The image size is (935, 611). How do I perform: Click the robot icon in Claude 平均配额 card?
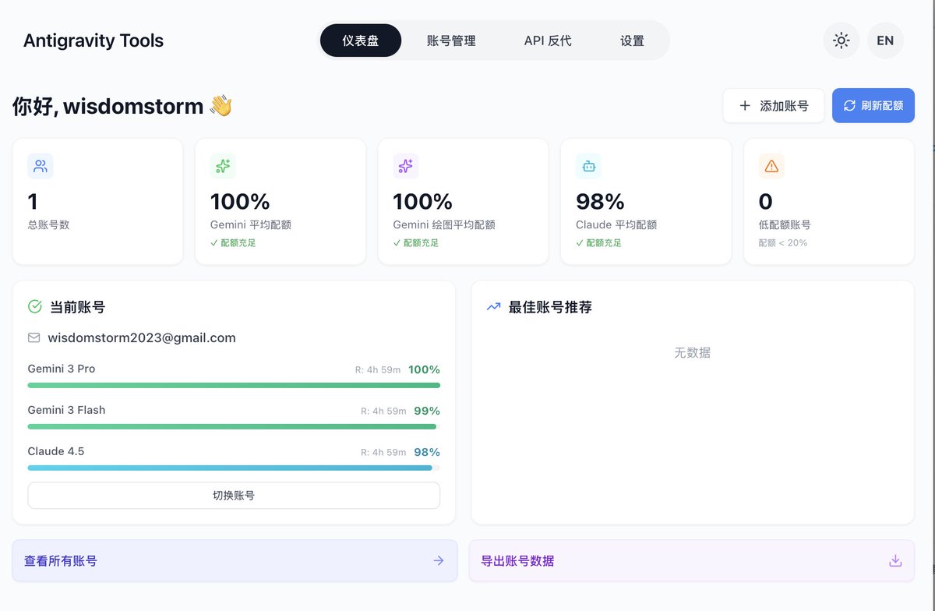pyautogui.click(x=588, y=166)
